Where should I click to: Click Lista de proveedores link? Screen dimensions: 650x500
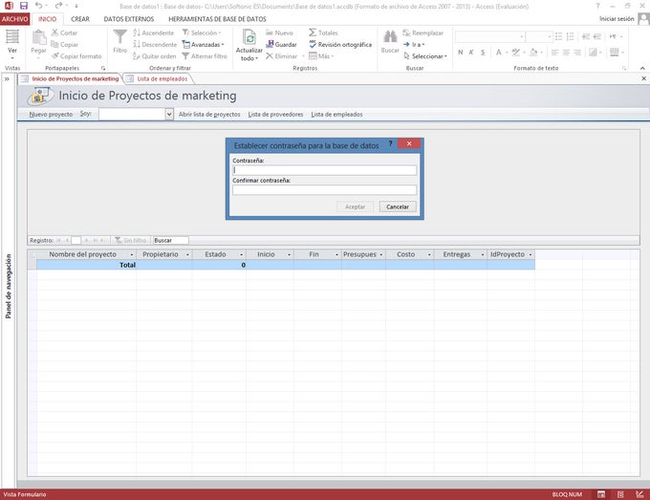click(275, 114)
